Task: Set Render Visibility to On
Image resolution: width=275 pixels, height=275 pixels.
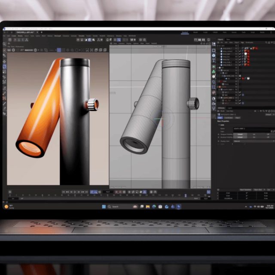Action: pos(254,137)
